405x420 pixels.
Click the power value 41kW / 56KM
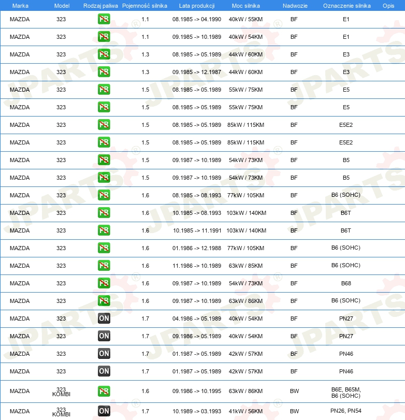(245, 411)
